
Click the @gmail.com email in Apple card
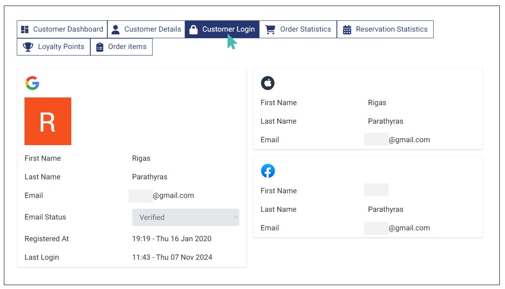pos(409,140)
